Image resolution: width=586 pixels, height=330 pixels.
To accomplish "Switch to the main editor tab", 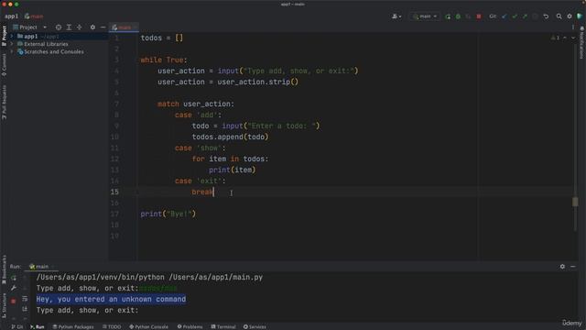I will pos(124,27).
